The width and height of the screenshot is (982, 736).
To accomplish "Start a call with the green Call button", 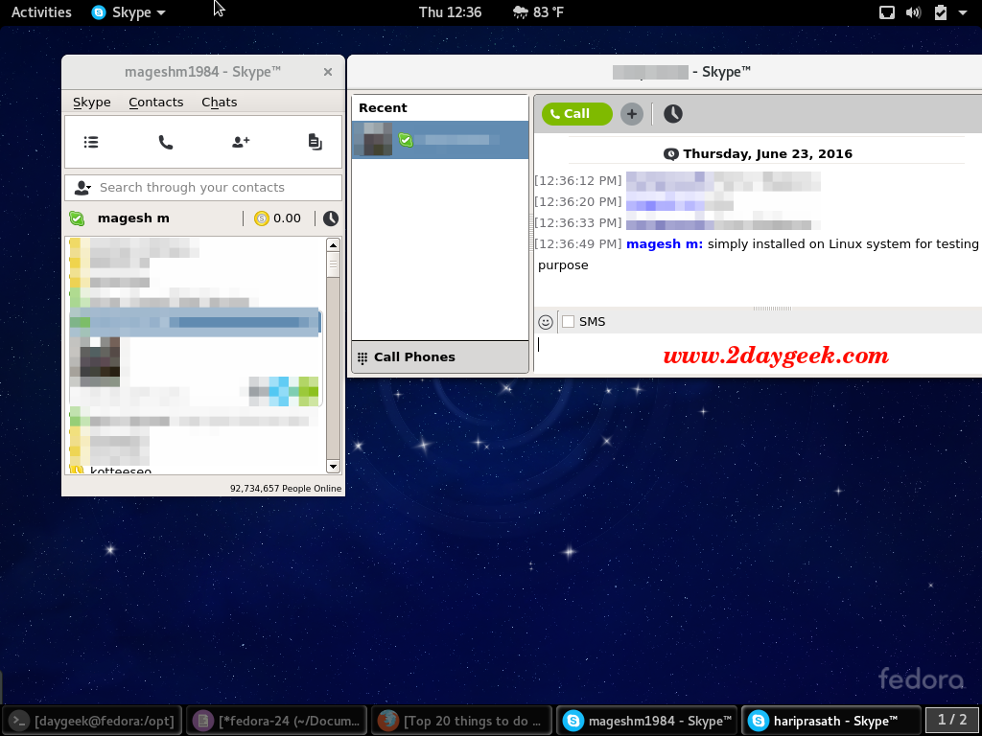I will click(x=576, y=114).
